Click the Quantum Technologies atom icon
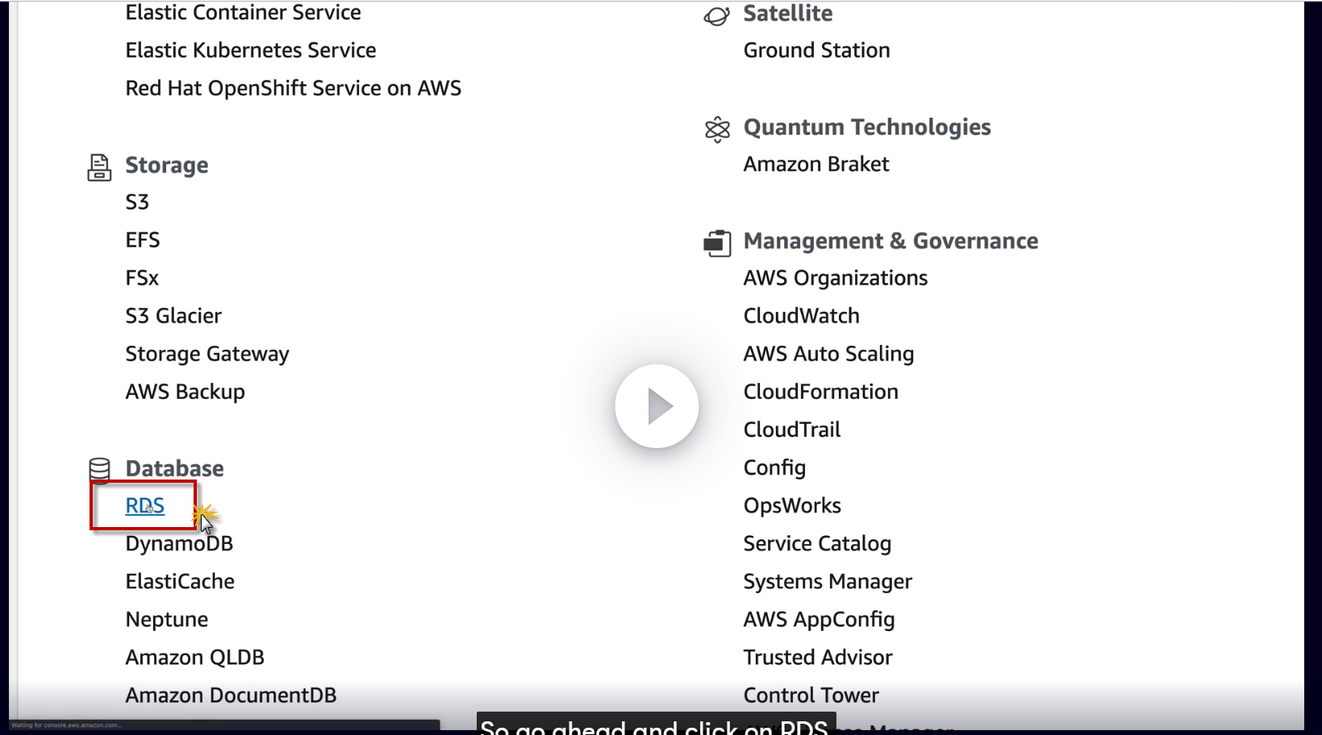 717,129
